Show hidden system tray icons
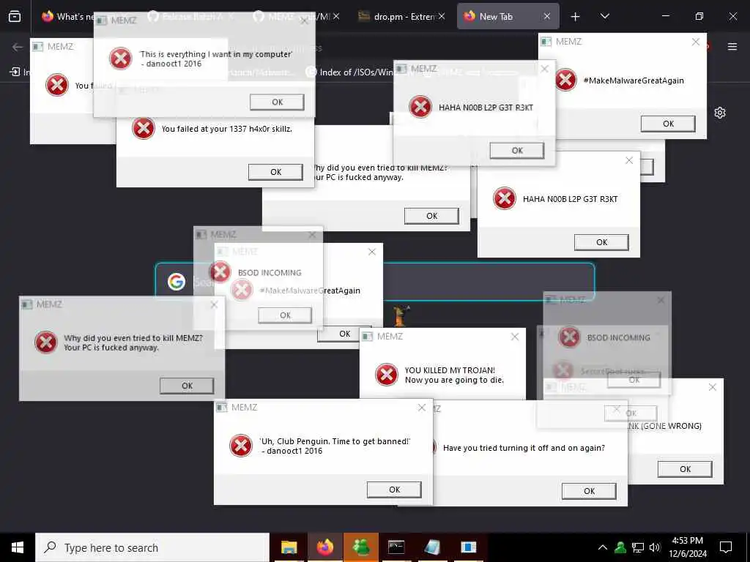This screenshot has width=750, height=562. pos(603,547)
